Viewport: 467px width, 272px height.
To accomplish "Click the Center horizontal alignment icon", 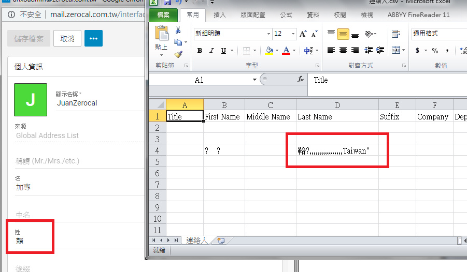I will 343,51.
